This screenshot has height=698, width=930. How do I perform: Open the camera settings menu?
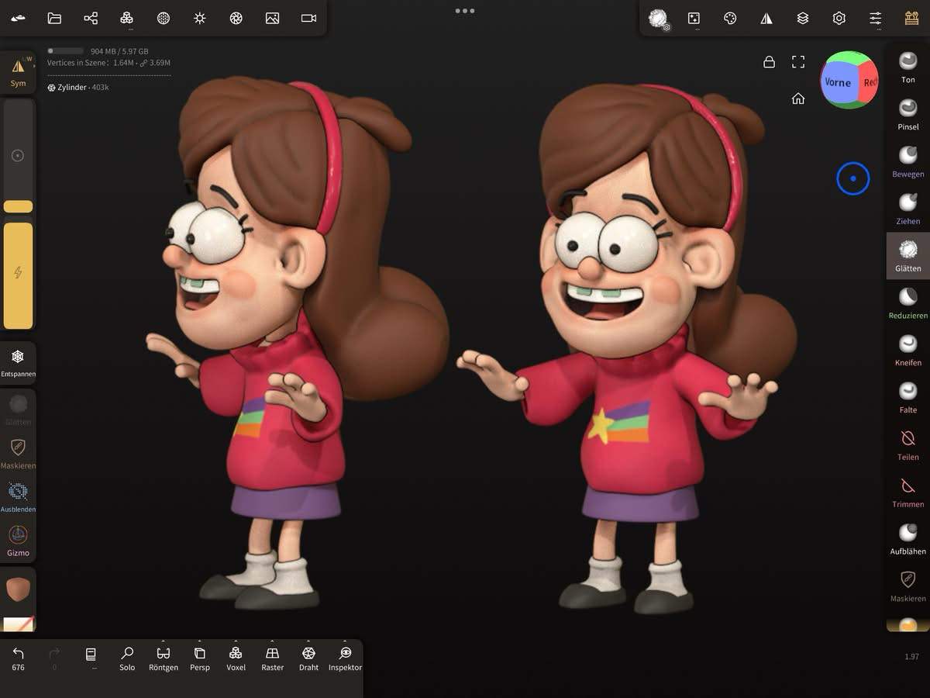[308, 18]
